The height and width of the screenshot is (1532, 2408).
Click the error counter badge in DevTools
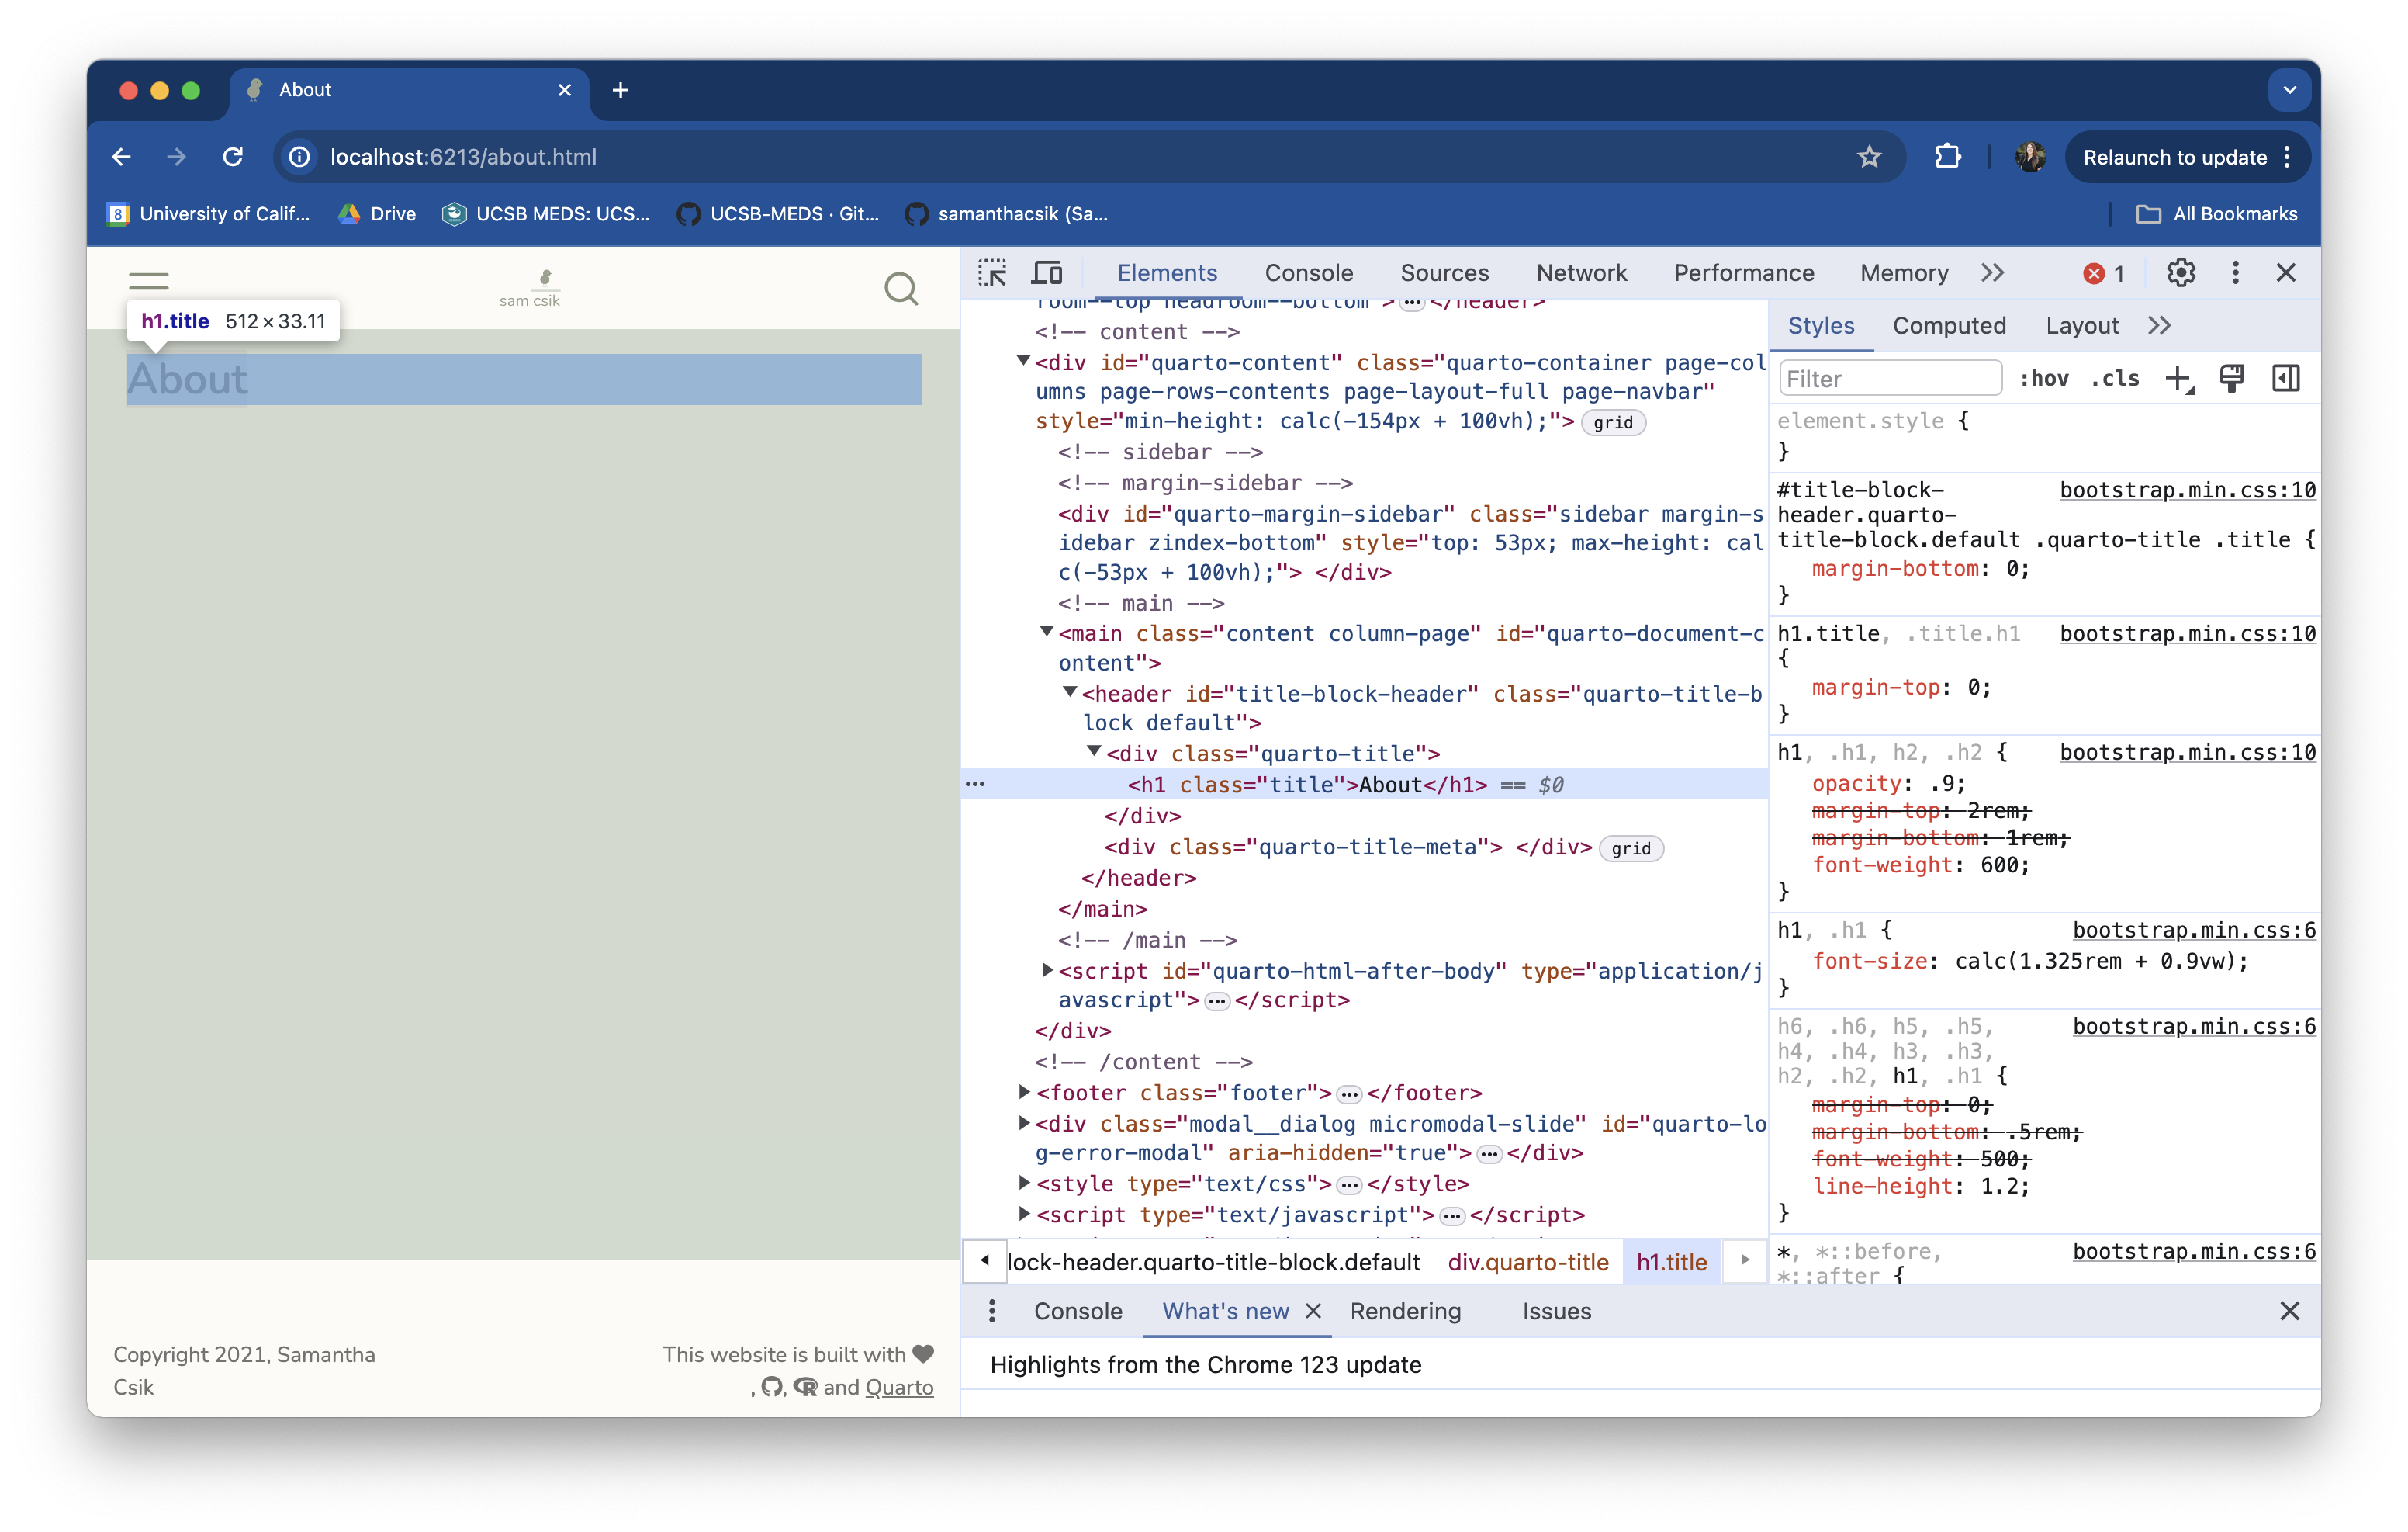point(2102,272)
